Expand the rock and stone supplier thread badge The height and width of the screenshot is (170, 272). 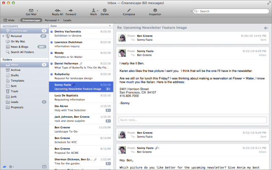pos(108,121)
